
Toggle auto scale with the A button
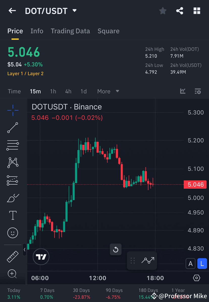click(191, 264)
